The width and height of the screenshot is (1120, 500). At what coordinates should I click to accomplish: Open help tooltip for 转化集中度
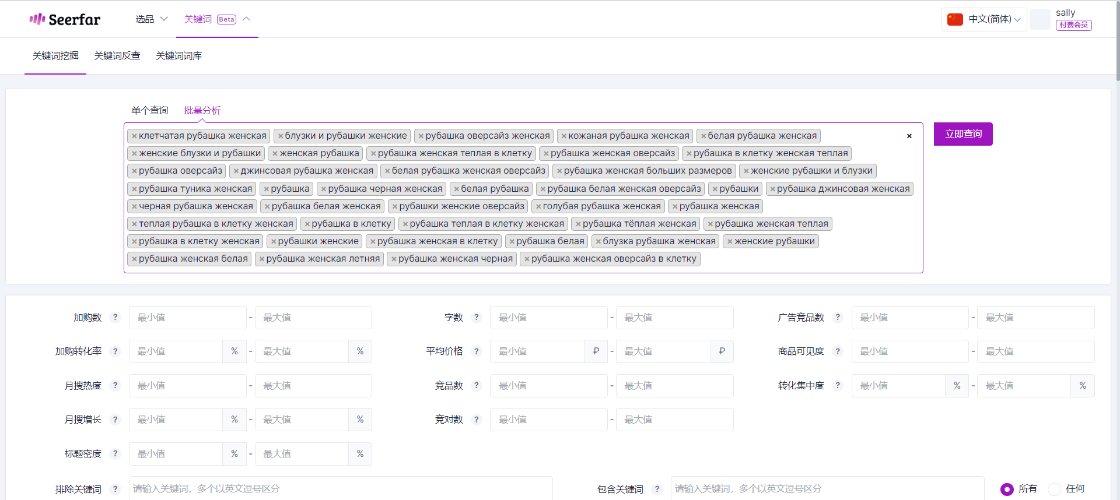[838, 386]
